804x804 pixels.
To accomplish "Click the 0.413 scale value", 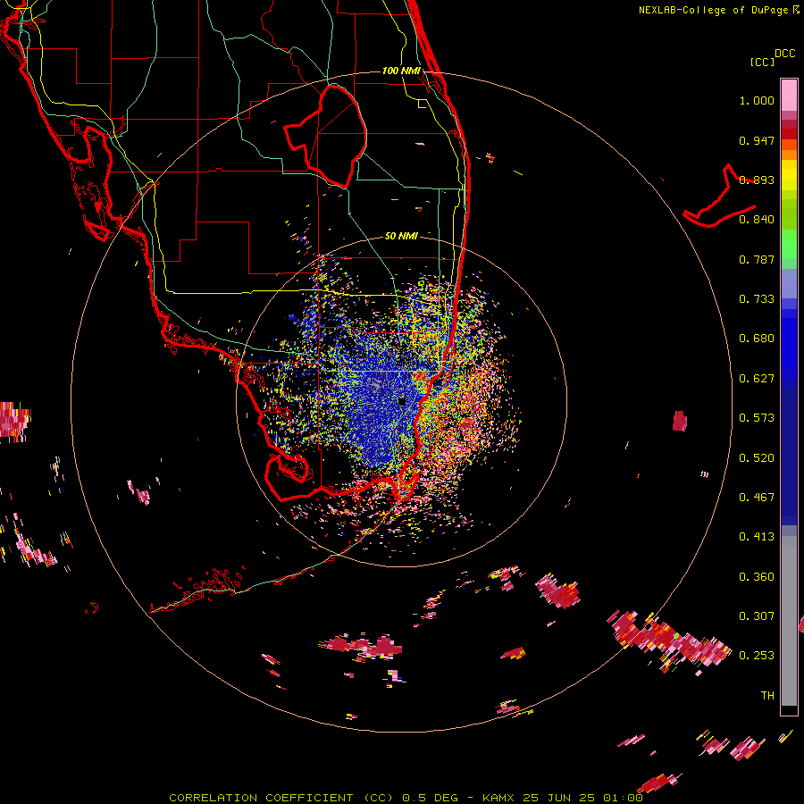I will click(757, 537).
